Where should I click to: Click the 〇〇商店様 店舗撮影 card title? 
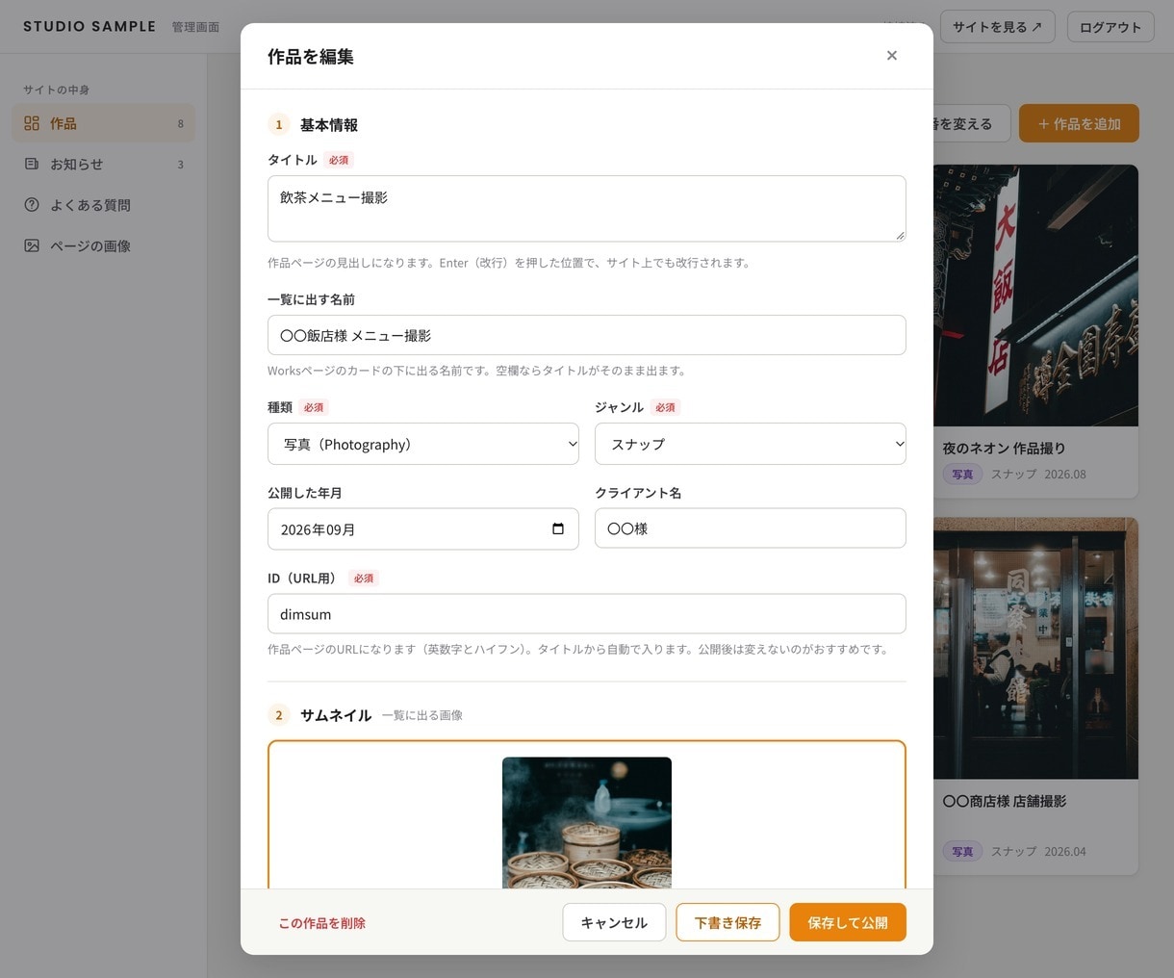[x=1004, y=801]
